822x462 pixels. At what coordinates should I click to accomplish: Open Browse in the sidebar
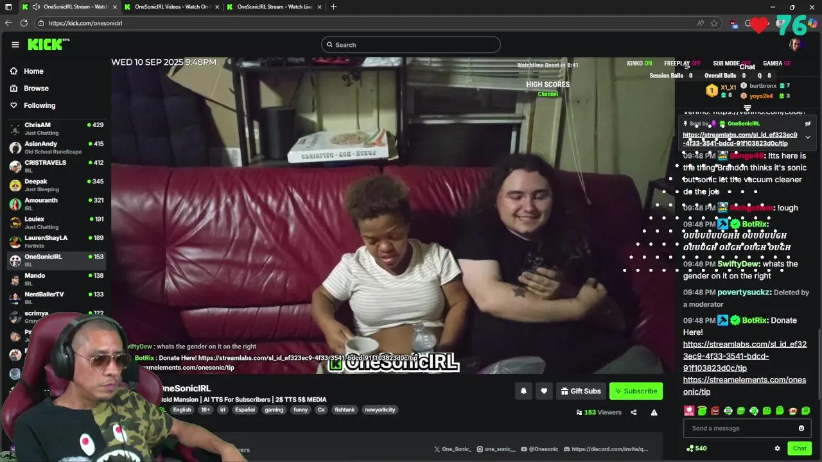point(36,88)
